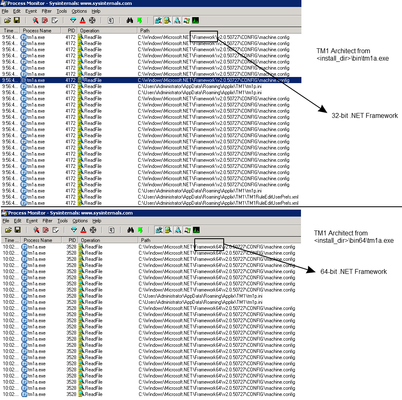Toggle Show Profiling Events in top window
This screenshot has height=400, width=402.
pyautogui.click(x=195, y=20)
